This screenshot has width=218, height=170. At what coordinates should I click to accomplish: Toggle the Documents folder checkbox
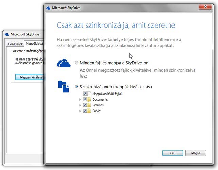tap(85, 100)
